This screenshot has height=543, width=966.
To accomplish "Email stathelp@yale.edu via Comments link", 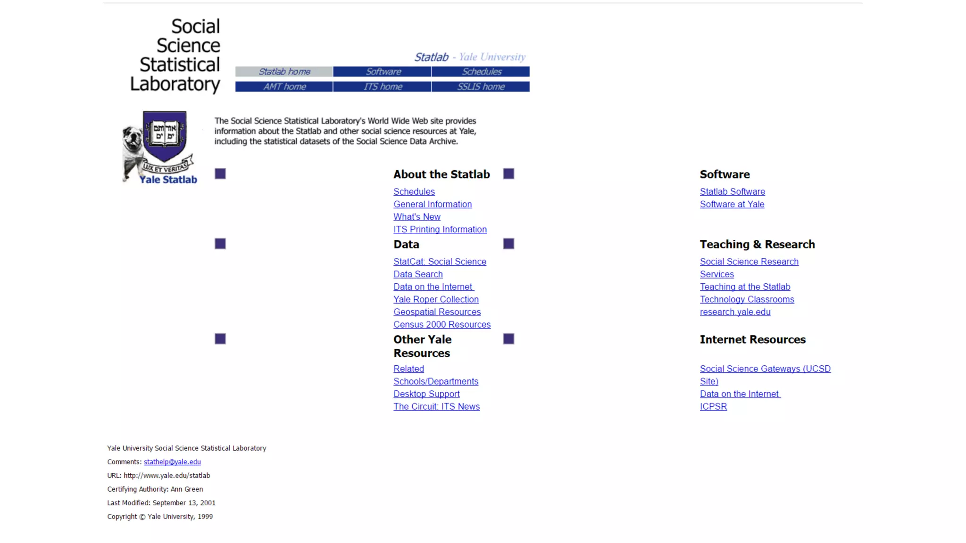I will [x=172, y=462].
